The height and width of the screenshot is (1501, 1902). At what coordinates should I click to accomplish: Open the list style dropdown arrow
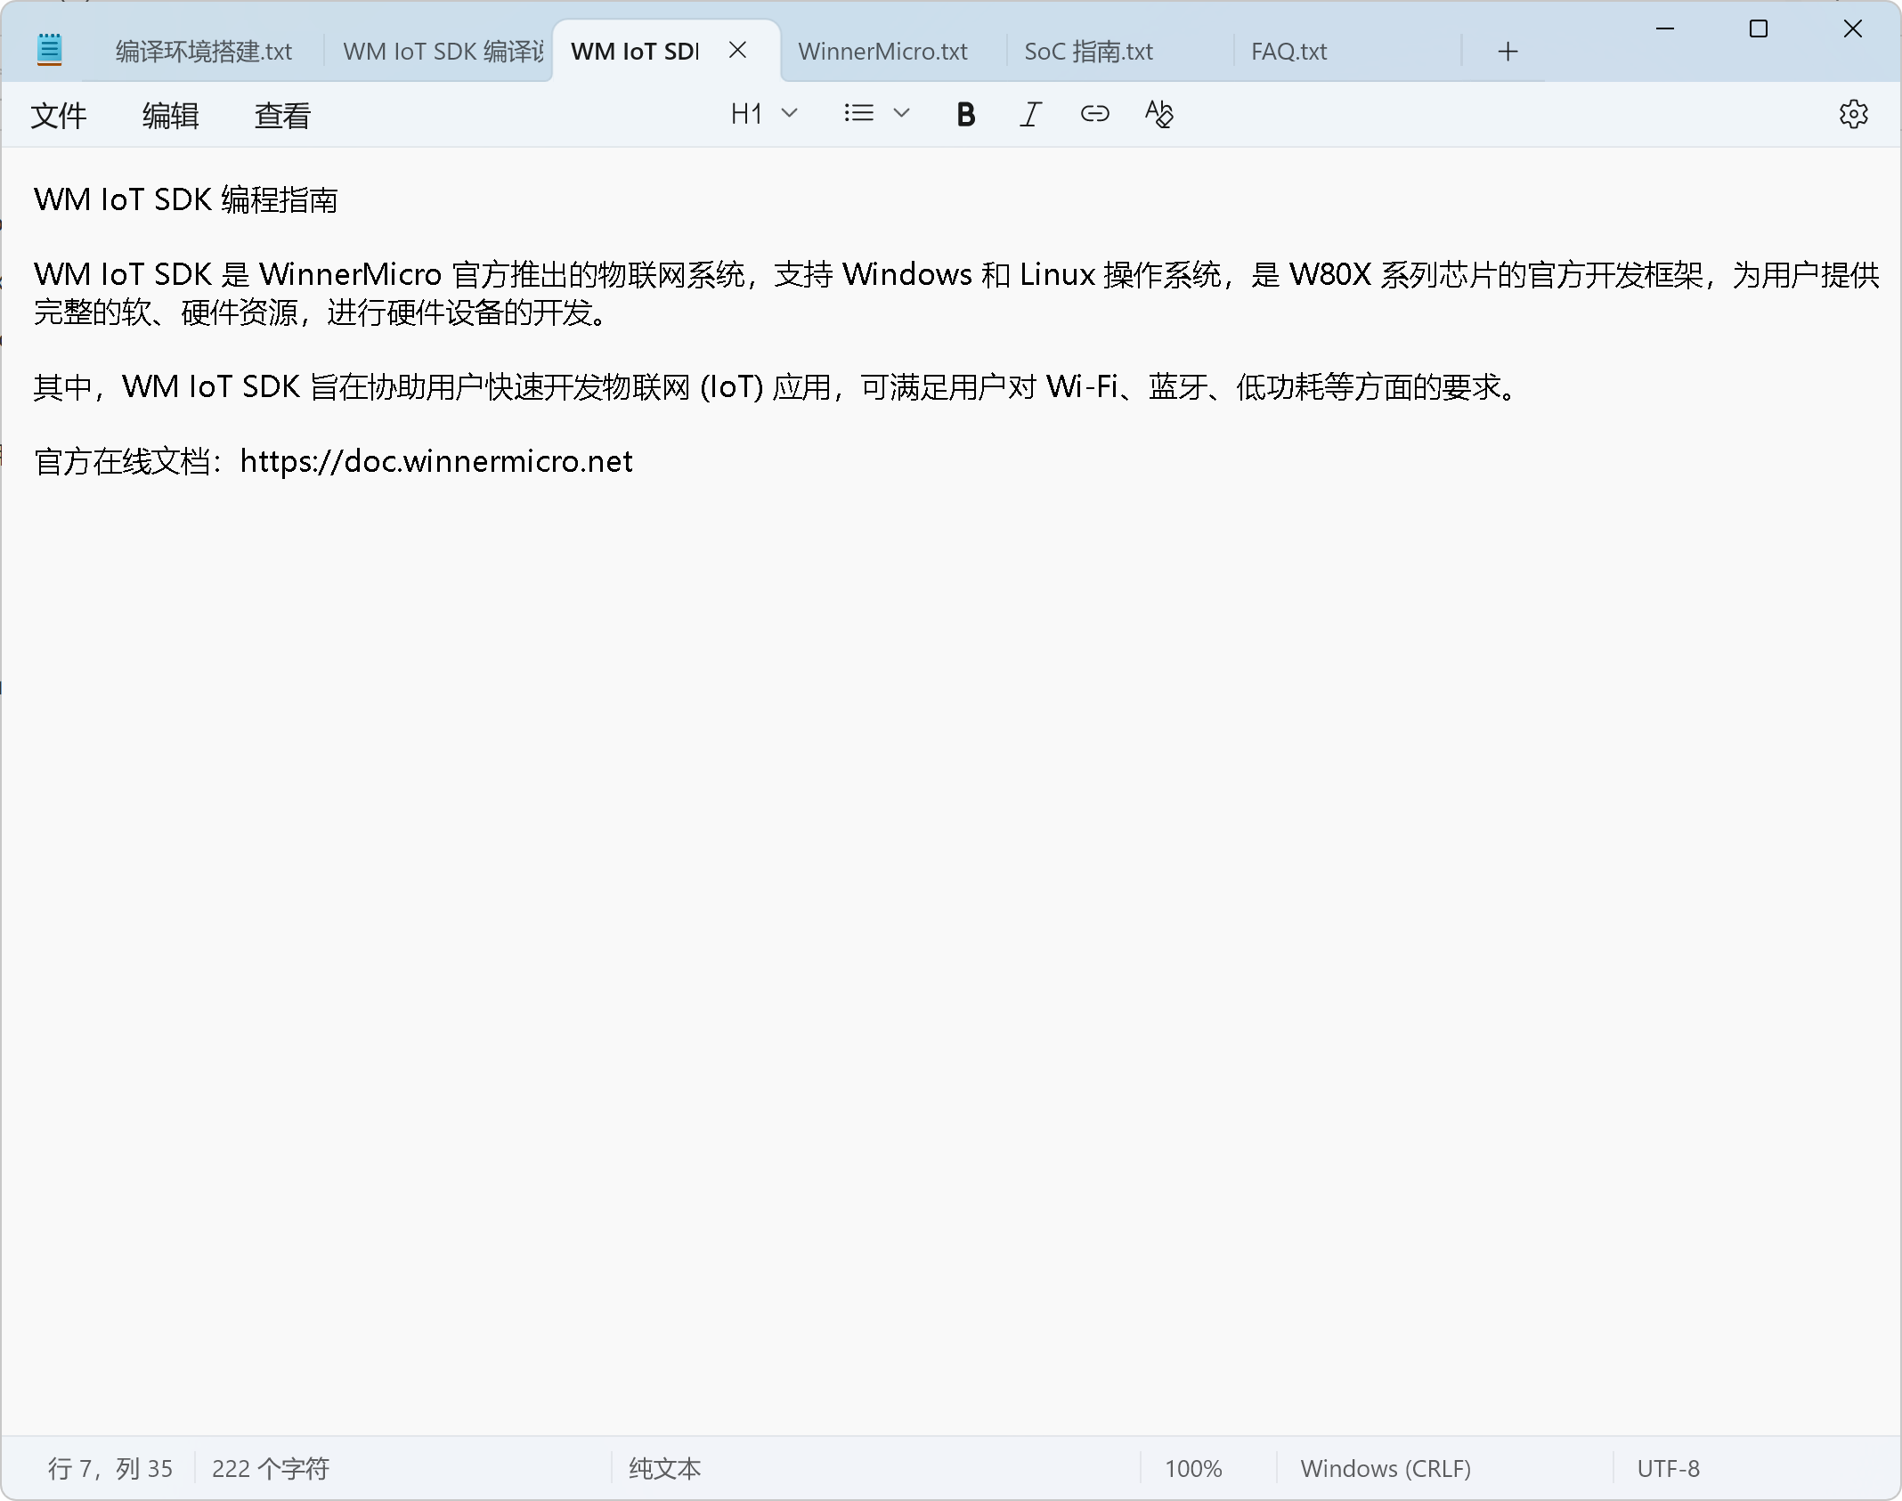click(901, 113)
